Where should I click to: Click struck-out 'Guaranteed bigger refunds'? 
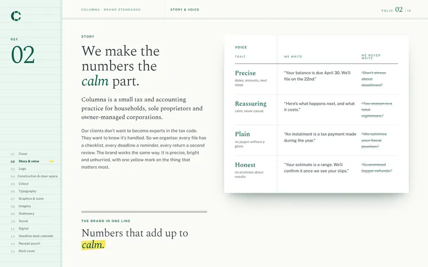click(x=377, y=168)
